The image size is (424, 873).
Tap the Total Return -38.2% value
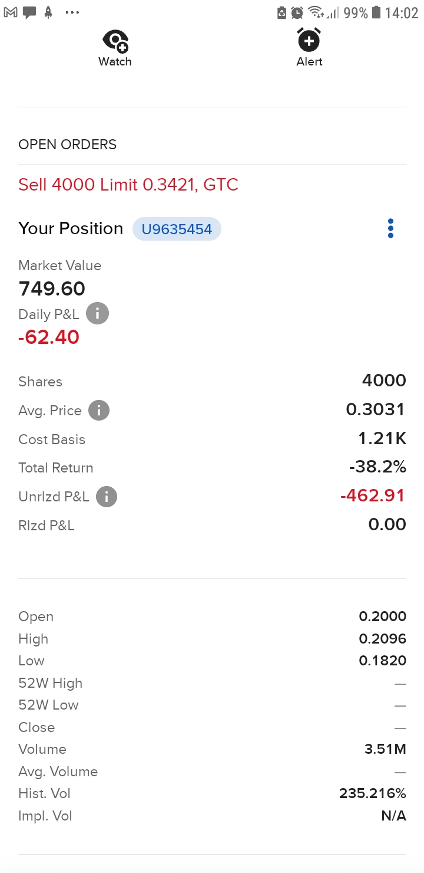[x=377, y=467]
